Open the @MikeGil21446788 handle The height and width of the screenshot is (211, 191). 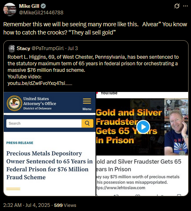(x=41, y=13)
